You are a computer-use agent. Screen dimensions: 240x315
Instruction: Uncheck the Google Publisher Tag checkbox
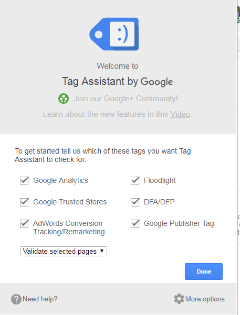pos(135,224)
